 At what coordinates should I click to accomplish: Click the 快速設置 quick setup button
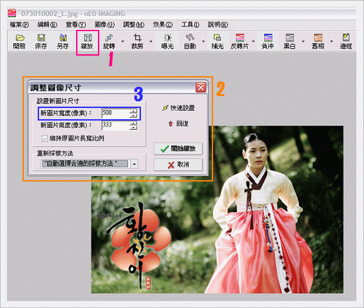(x=178, y=108)
